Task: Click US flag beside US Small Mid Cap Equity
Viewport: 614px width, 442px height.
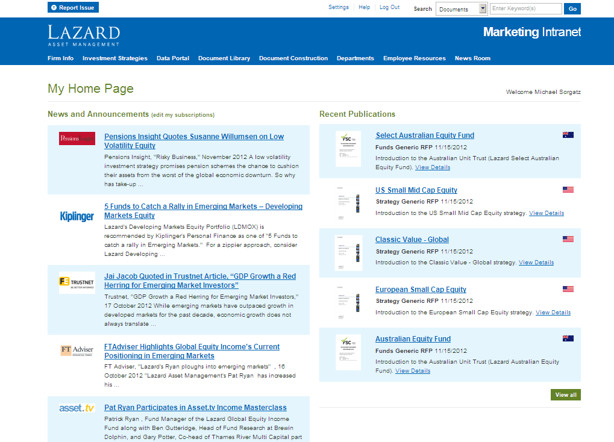Action: tap(568, 190)
